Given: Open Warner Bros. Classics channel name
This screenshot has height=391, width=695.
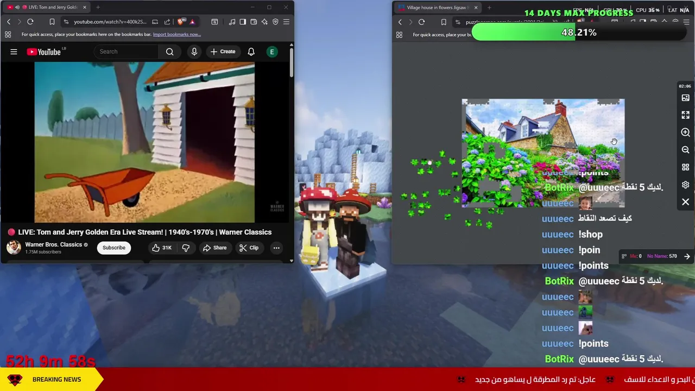Looking at the screenshot, I should (53, 244).
